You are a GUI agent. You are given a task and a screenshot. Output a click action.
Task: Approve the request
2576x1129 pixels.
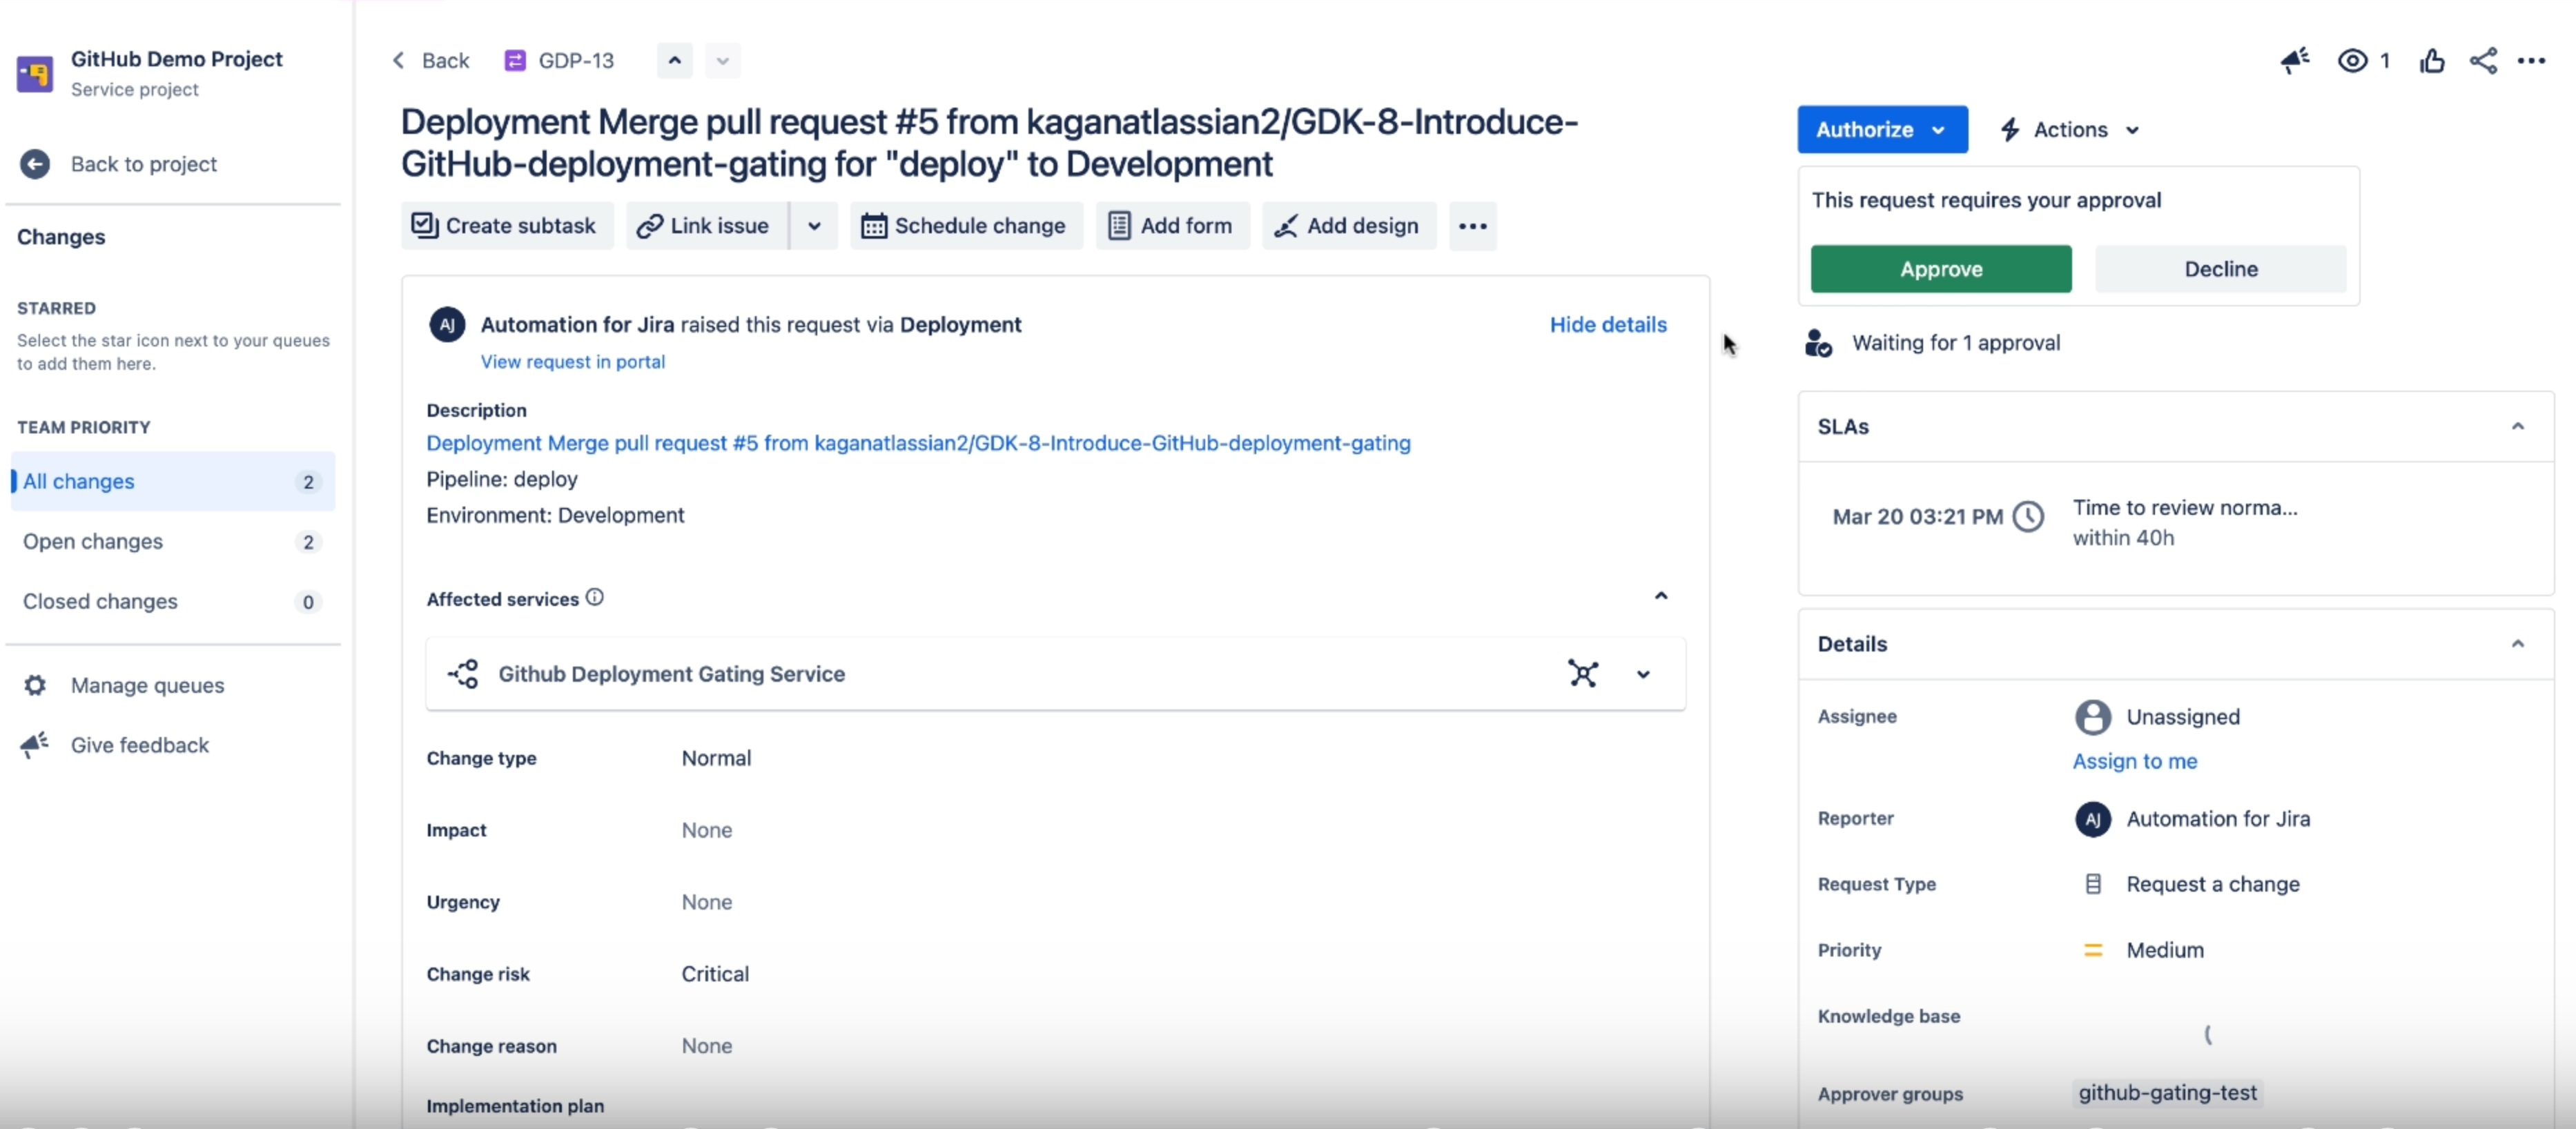pos(1940,268)
